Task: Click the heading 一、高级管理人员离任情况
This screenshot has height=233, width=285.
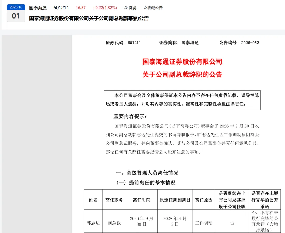Action: point(147,173)
